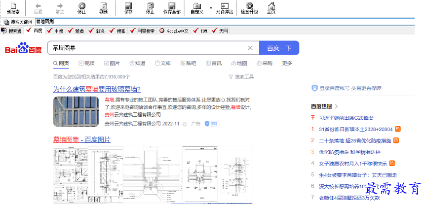Screen dimensions: 425x204
Task: Click the 保存 floppy disk icon
Action: click(x=128, y=8)
